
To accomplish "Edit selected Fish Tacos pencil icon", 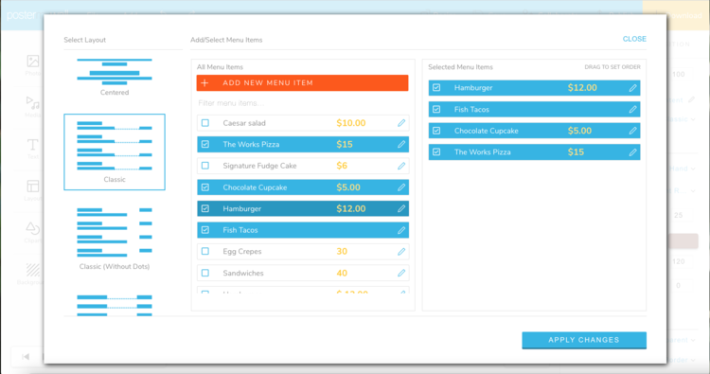I will (632, 109).
